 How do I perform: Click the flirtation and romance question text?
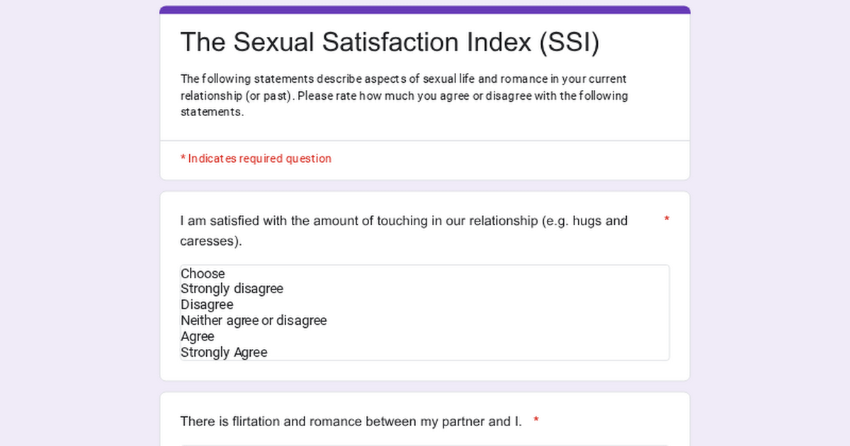point(351,421)
